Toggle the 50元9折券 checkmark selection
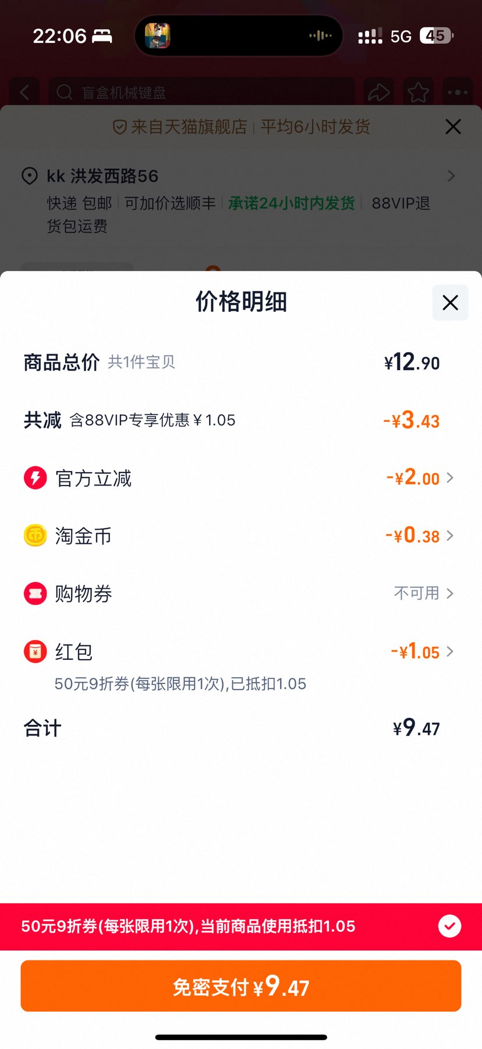Screen dimensions: 482x1049 pos(449,926)
